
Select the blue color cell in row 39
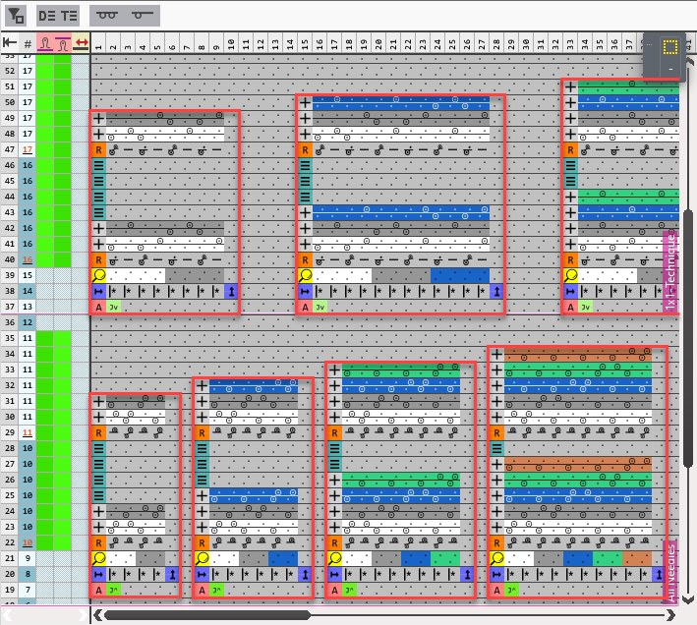pos(459,276)
